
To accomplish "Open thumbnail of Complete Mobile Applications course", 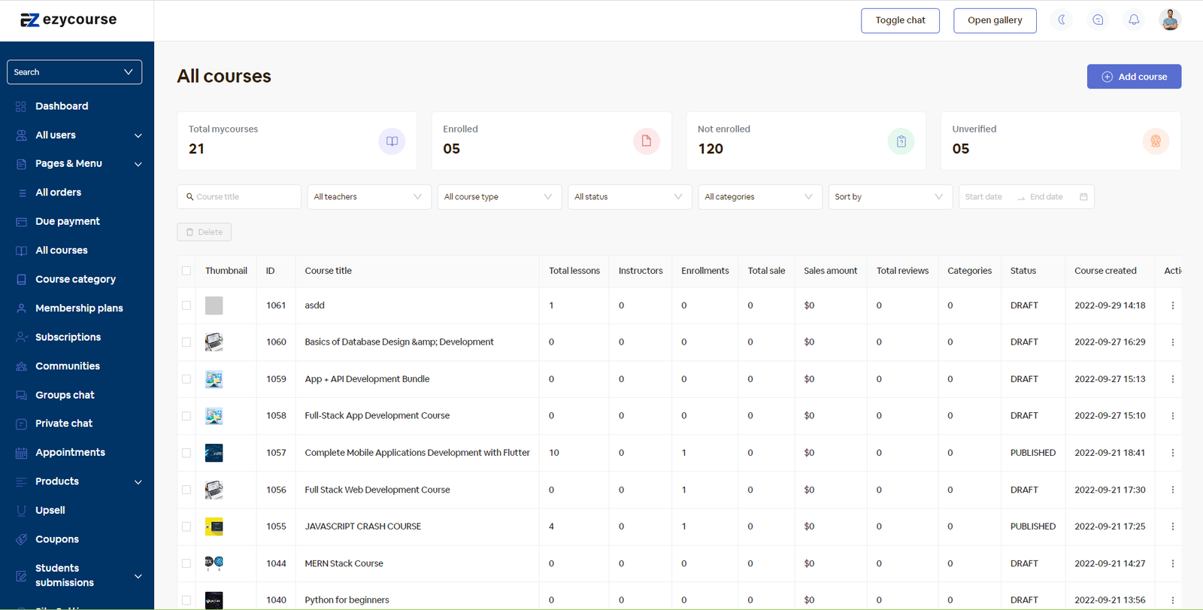I will coord(214,453).
